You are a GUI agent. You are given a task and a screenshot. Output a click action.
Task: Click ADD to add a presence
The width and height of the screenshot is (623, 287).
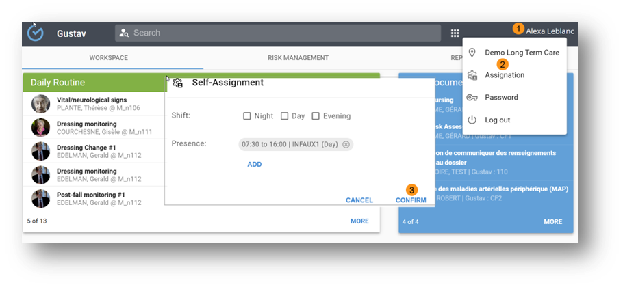pyautogui.click(x=254, y=164)
